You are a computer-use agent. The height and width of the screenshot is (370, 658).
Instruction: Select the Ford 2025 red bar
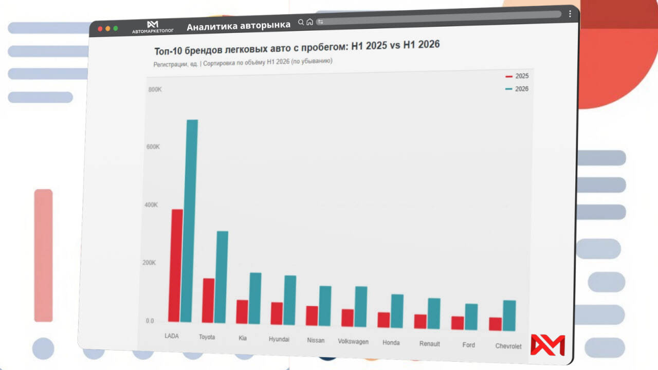[458, 323]
